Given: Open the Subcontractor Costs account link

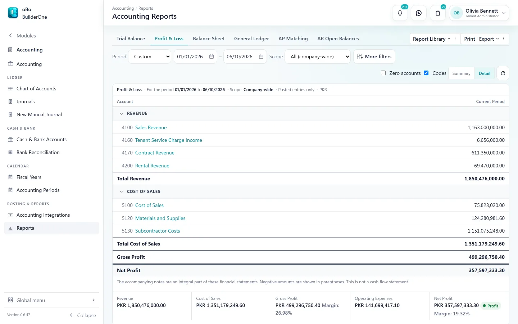Looking at the screenshot, I should pyautogui.click(x=158, y=231).
